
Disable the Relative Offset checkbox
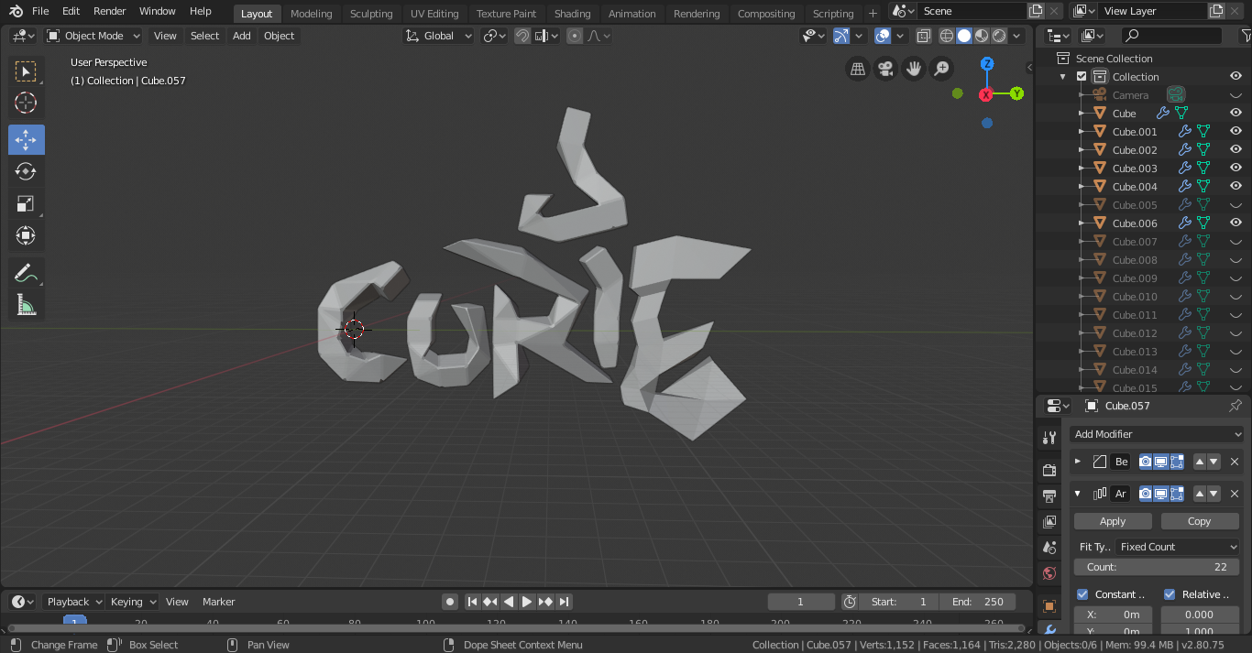(1170, 594)
